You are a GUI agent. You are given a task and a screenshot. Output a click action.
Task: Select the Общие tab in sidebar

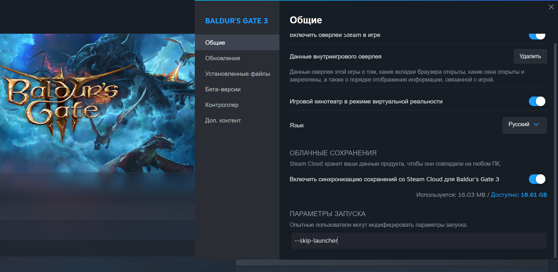click(237, 43)
